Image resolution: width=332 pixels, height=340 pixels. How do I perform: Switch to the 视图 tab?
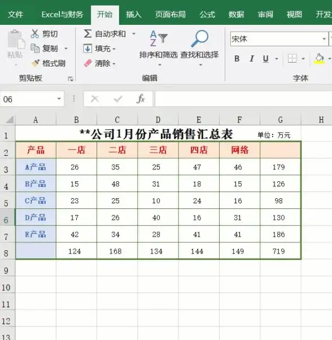tap(294, 15)
